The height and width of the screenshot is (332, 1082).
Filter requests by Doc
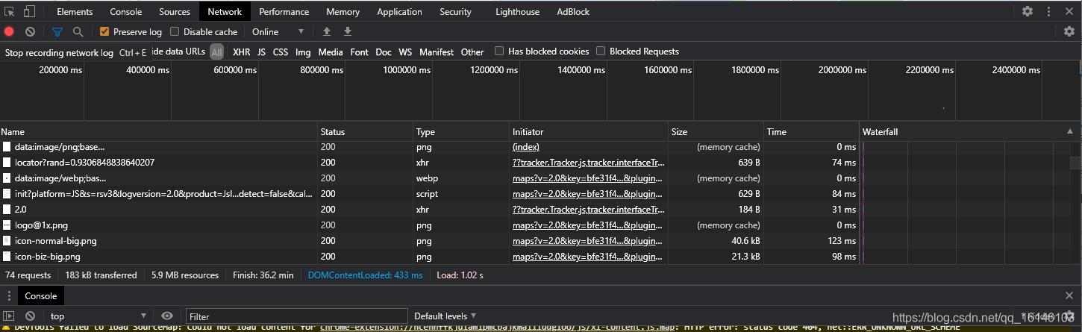click(x=384, y=51)
